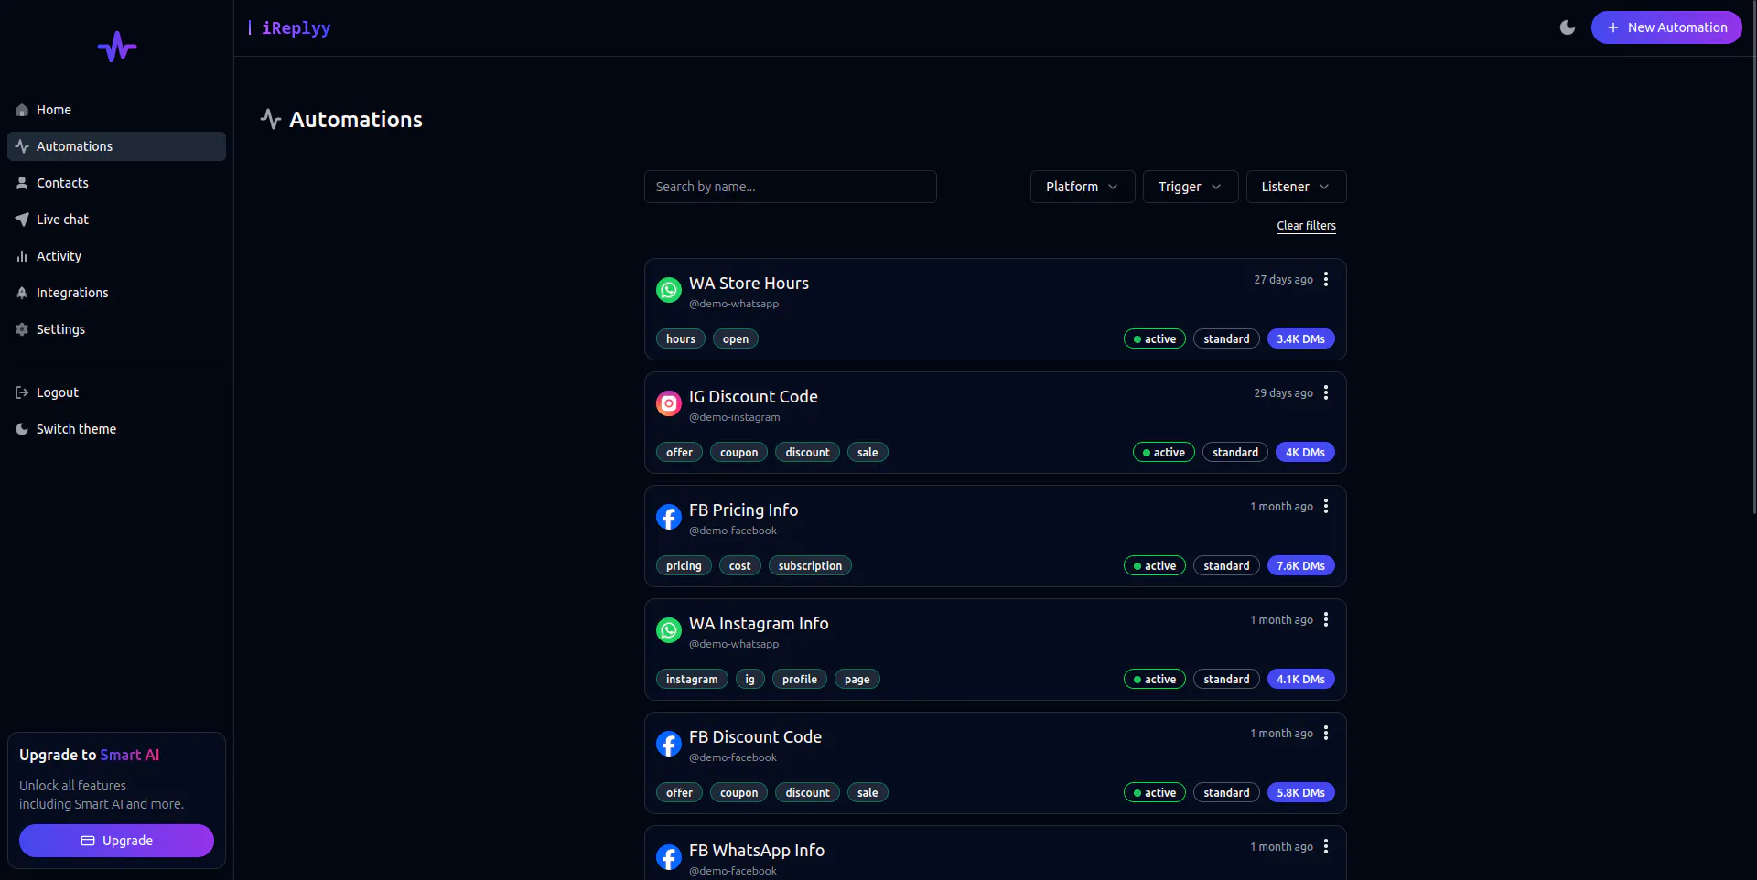Click the Live chat paper-plane icon

pyautogui.click(x=22, y=220)
